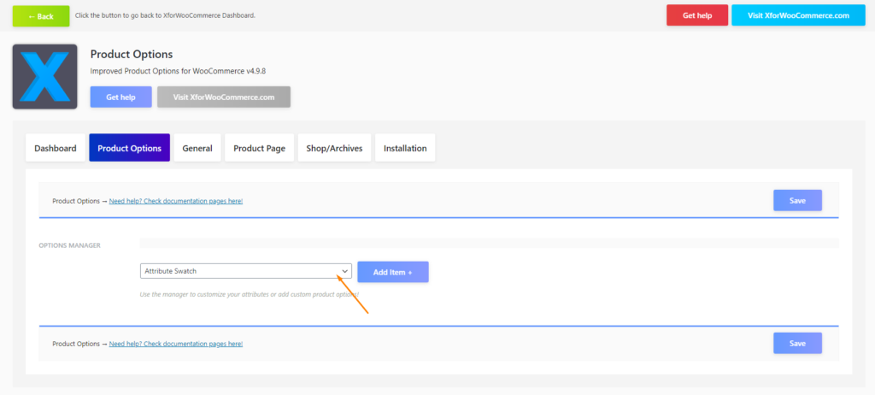Open the lower documentation help link
Screen dimensions: 875x395
coord(176,344)
